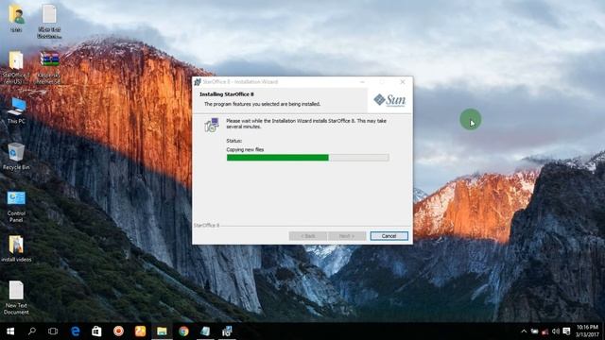Click the orange app icon on taskbar
Image resolution: width=605 pixels, height=340 pixels.
tap(140, 331)
